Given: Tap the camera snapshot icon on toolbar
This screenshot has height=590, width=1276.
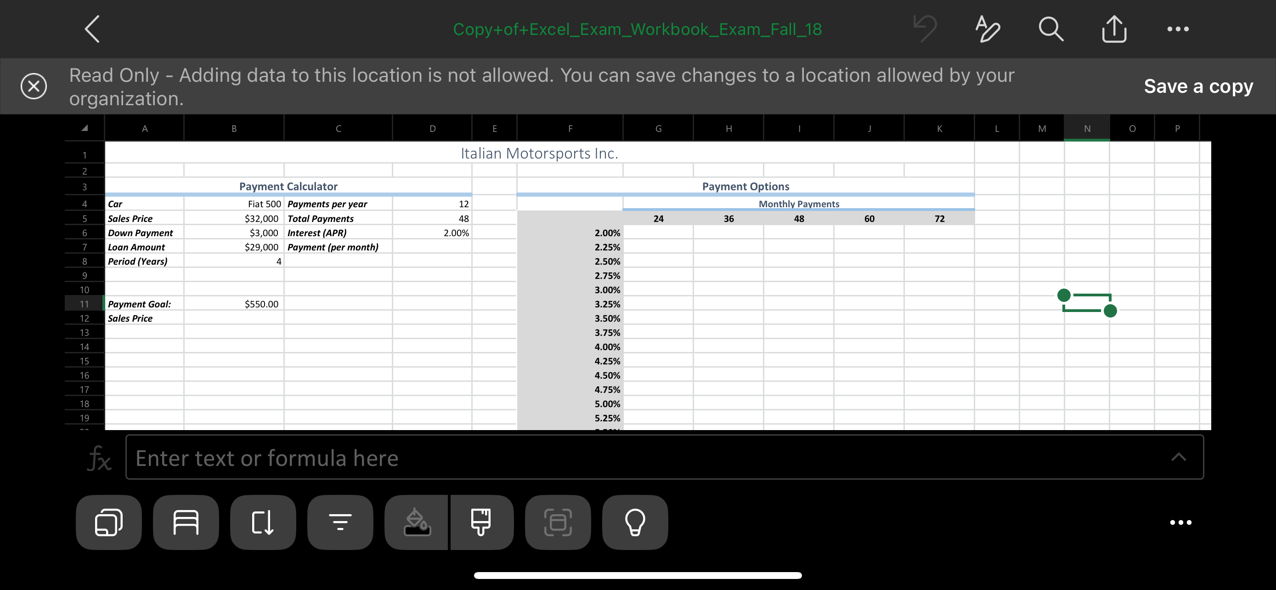Looking at the screenshot, I should click(x=558, y=522).
